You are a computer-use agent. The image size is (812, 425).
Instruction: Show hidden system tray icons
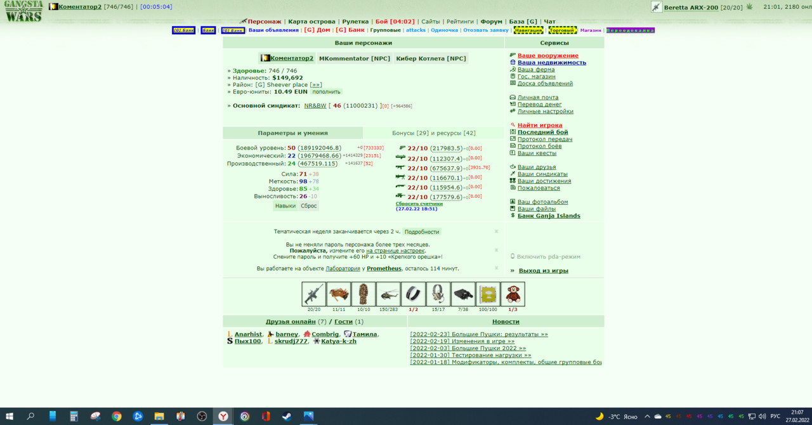[x=647, y=416]
